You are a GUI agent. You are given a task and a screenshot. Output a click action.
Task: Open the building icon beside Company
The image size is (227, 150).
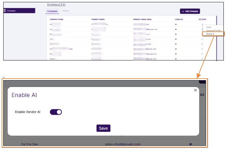pyautogui.click(x=5, y=11)
